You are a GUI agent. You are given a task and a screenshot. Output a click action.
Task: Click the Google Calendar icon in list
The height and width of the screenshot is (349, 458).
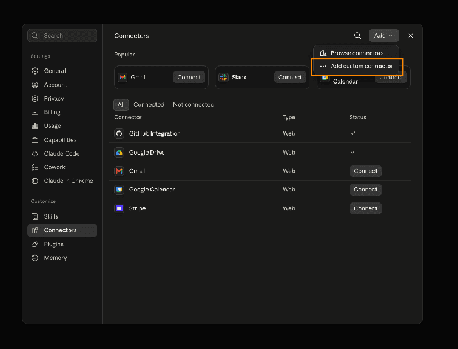click(119, 190)
